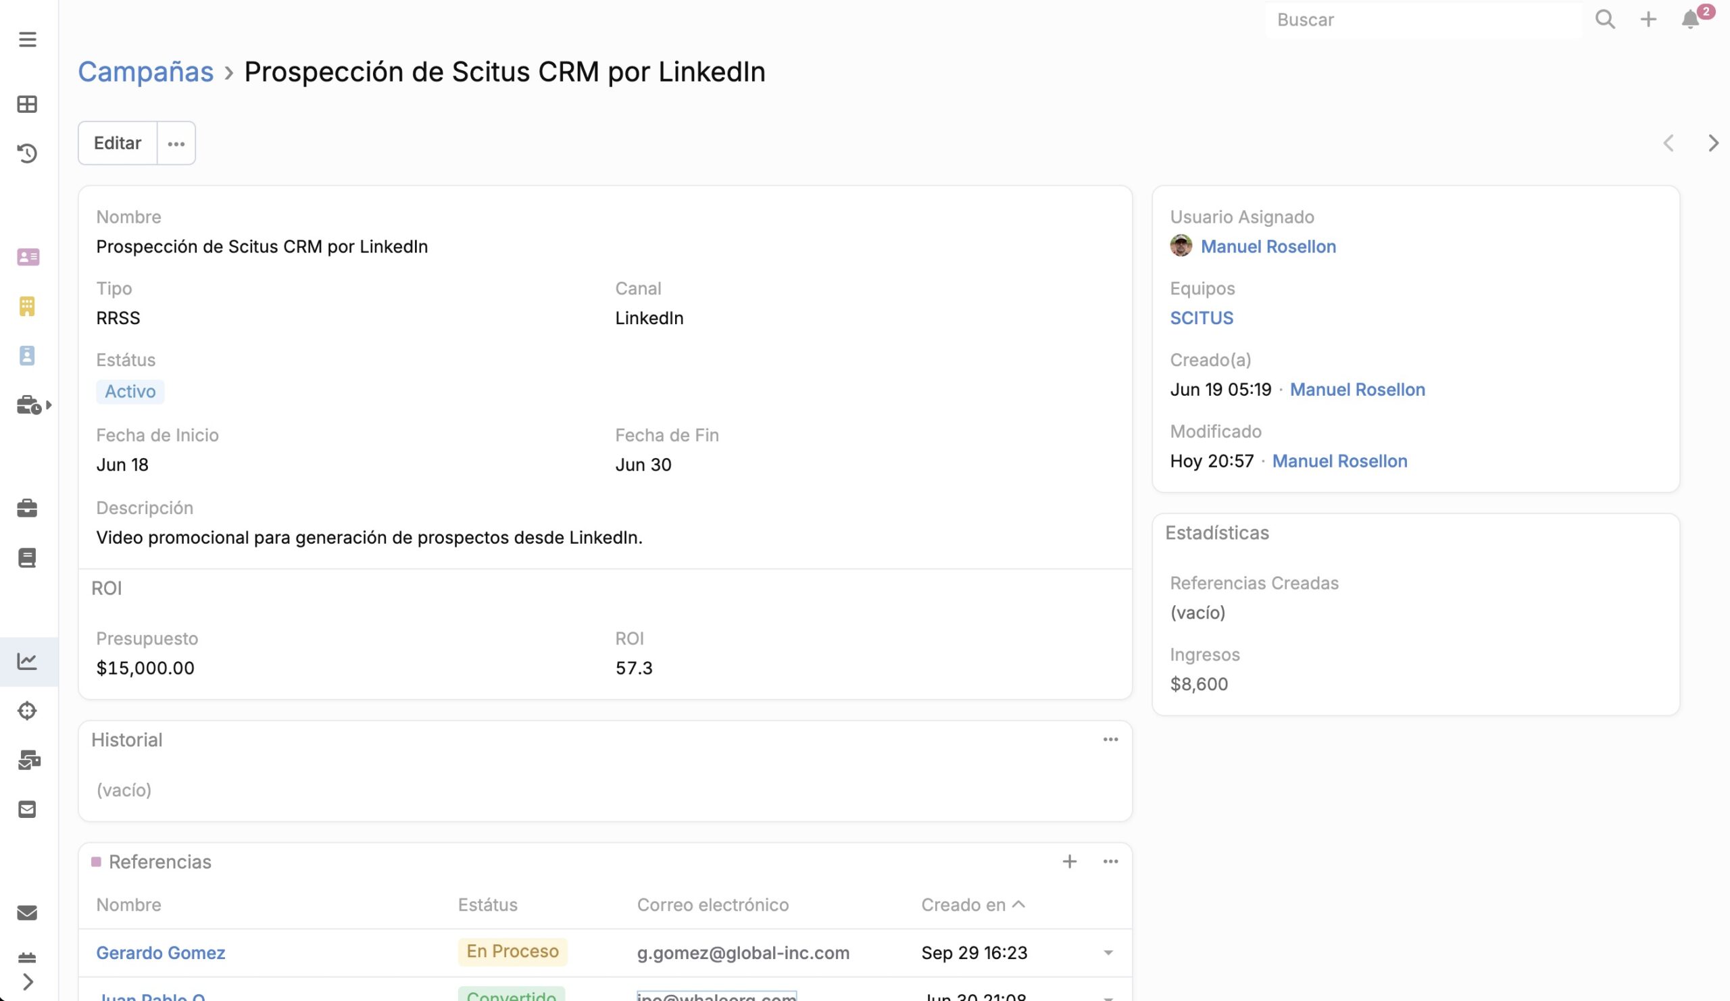Click the $8,600 Ingresos value
1730x1001 pixels.
click(x=1199, y=684)
